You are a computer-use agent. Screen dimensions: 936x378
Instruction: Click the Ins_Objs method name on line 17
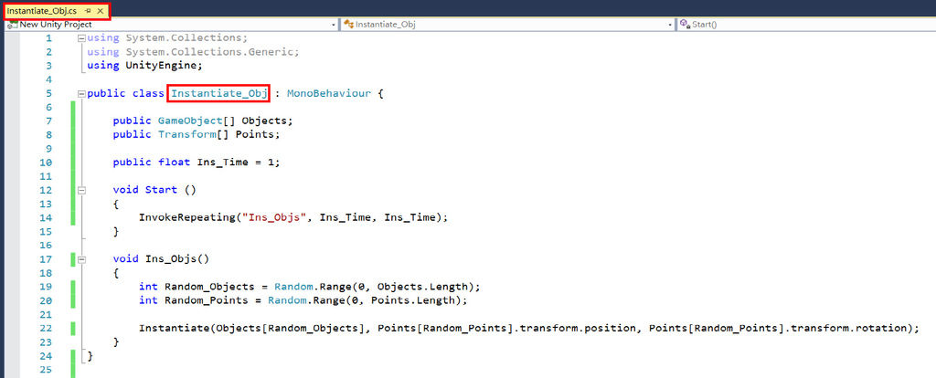pyautogui.click(x=171, y=258)
